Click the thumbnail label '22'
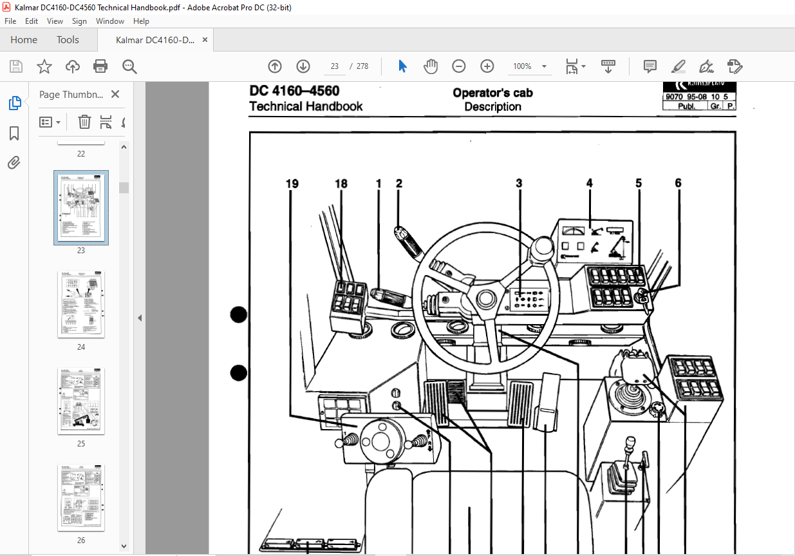The height and width of the screenshot is (556, 795). click(81, 154)
